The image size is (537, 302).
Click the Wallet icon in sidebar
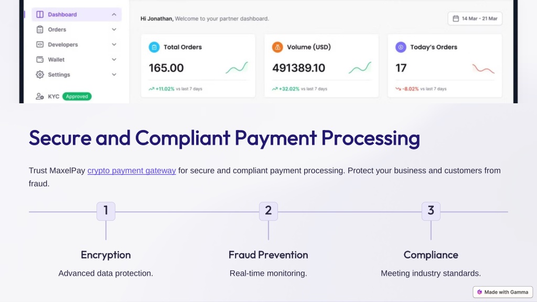(x=40, y=60)
